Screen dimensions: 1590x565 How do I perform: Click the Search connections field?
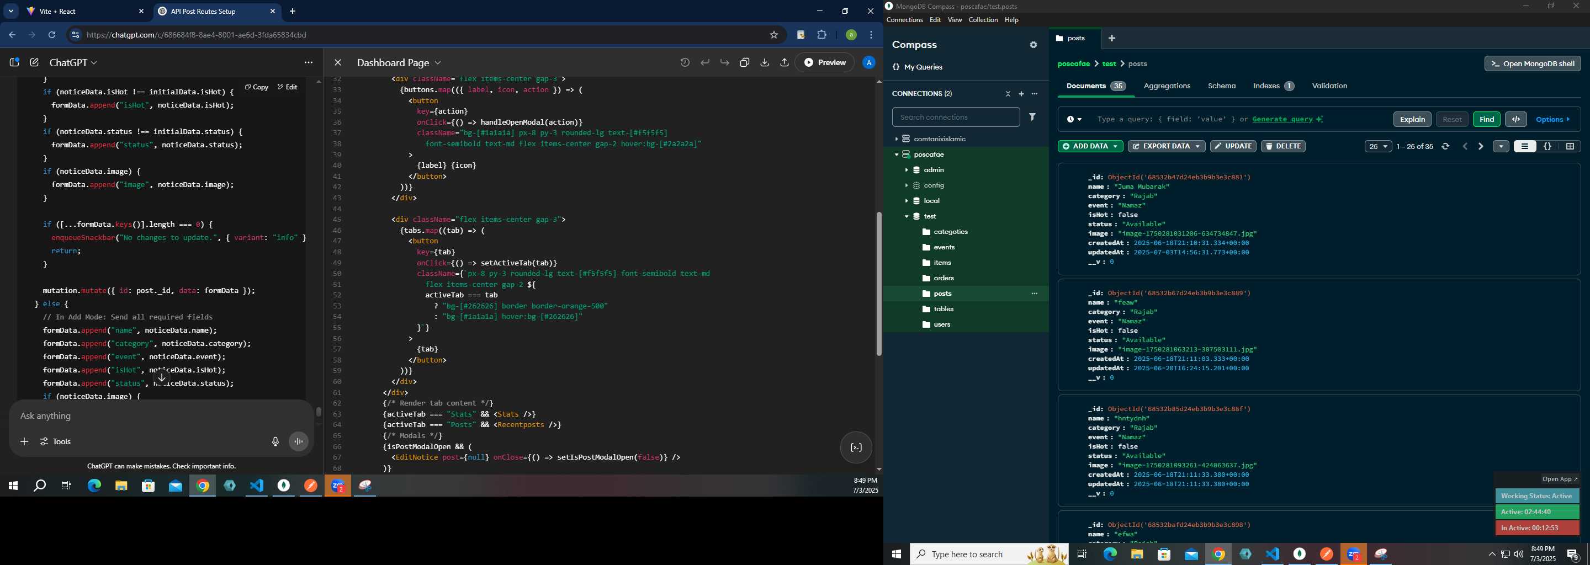[956, 117]
